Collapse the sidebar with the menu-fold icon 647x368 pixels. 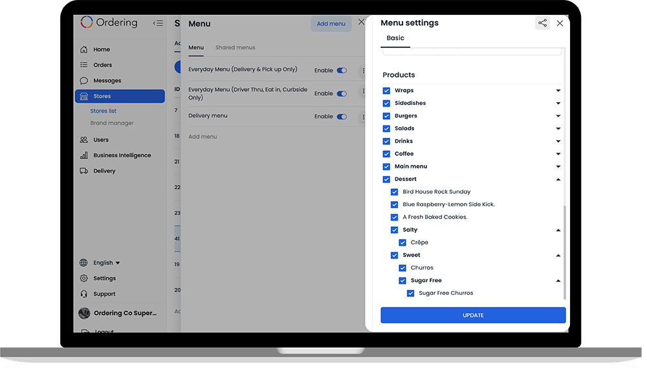158,23
